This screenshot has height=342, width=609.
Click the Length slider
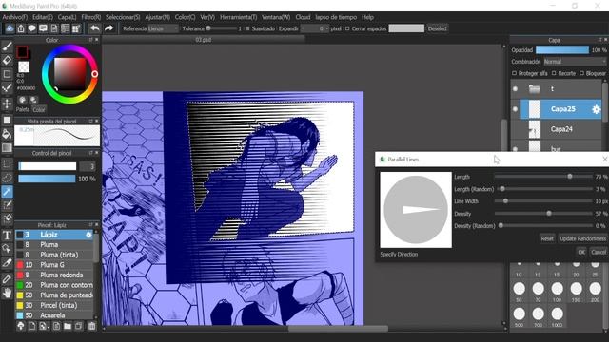(x=543, y=177)
